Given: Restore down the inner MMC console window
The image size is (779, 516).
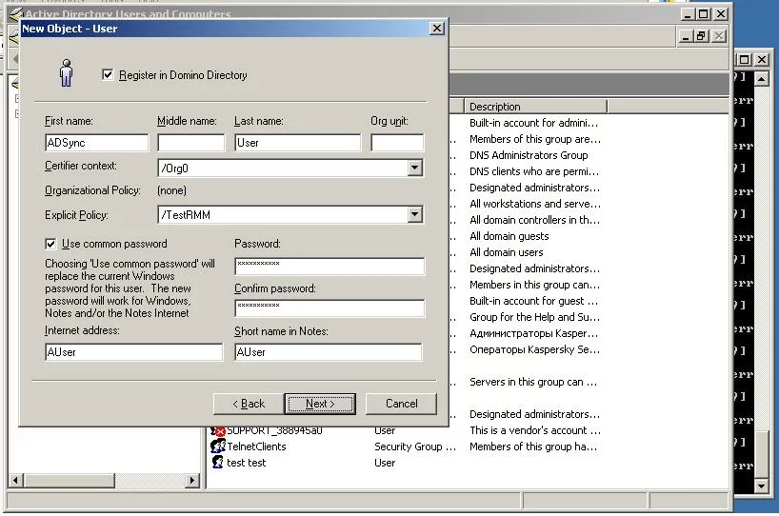Looking at the screenshot, I should [x=701, y=36].
